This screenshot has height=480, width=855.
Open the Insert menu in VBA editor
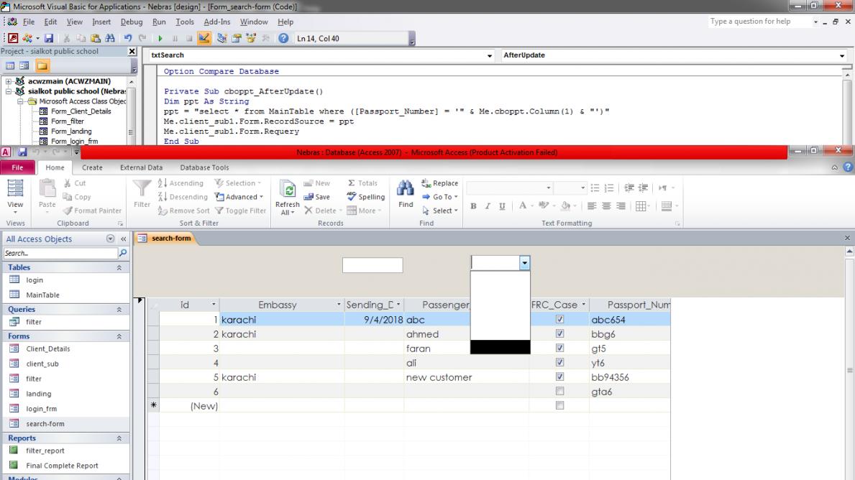(x=101, y=22)
